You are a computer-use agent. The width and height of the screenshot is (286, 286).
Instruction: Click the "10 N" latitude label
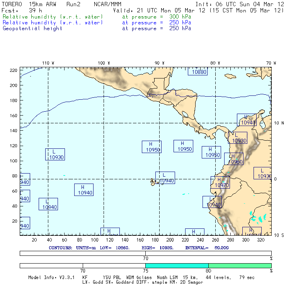click(x=279, y=123)
